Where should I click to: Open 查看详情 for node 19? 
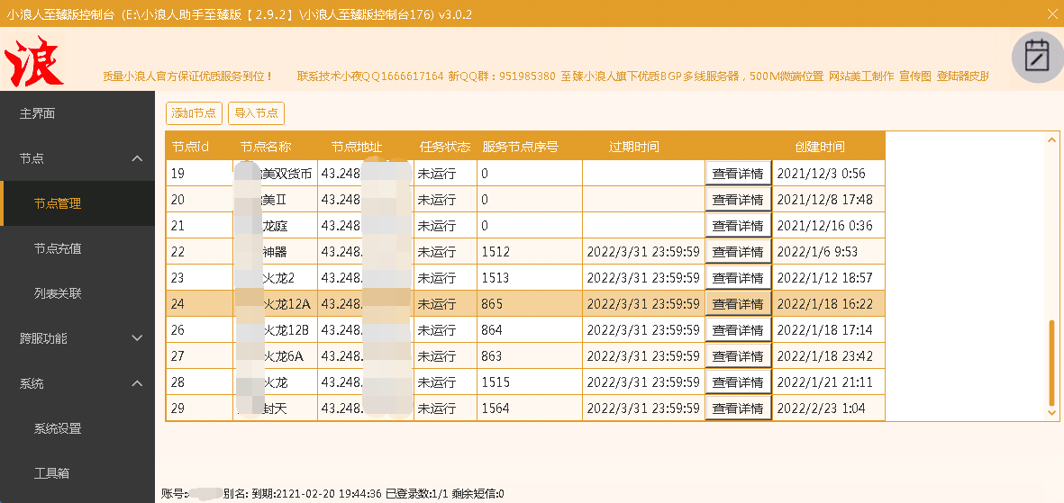(x=738, y=174)
